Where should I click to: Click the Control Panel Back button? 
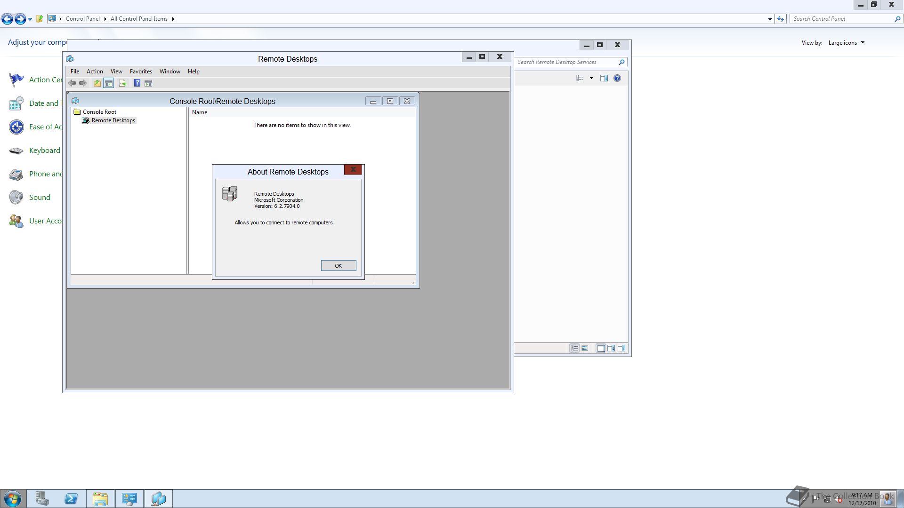(7, 19)
